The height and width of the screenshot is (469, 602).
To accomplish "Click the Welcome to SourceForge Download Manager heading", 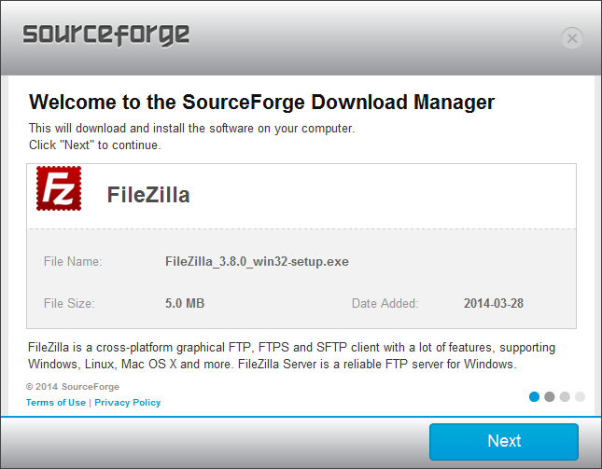I will (261, 102).
